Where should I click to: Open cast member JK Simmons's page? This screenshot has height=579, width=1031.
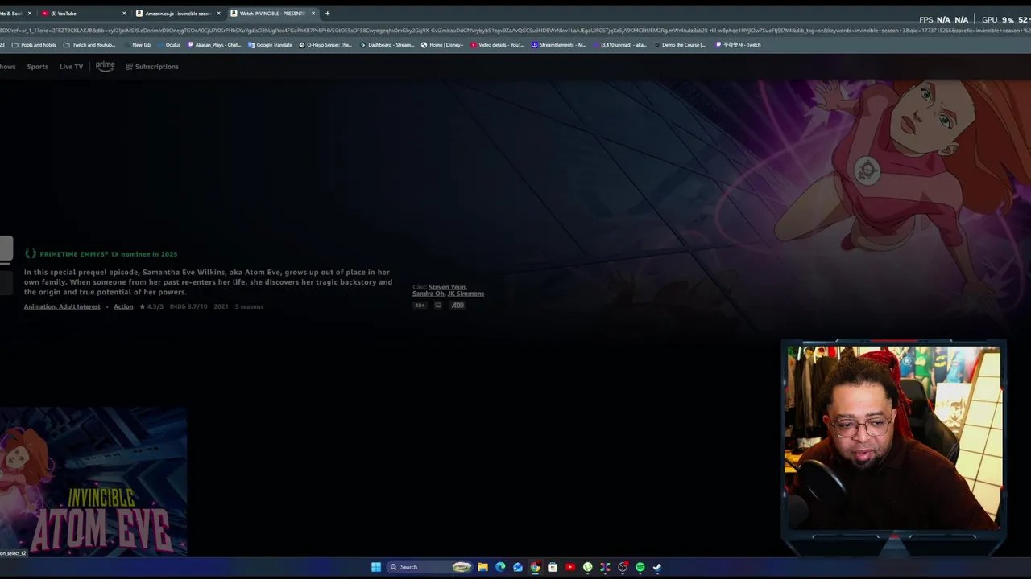[x=466, y=294]
